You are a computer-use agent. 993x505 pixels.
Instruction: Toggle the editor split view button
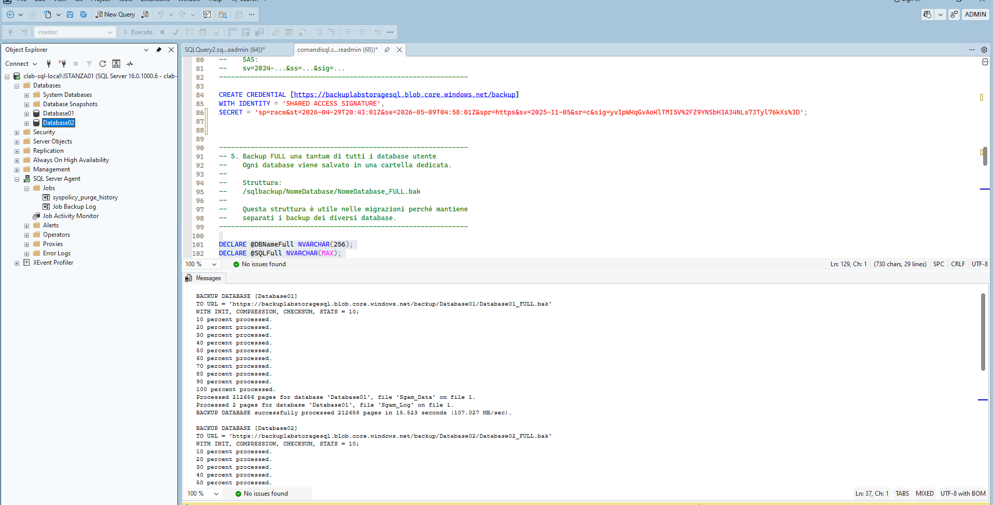pyautogui.click(x=985, y=62)
